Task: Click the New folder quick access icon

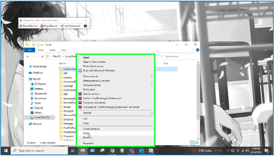Action: (38, 45)
